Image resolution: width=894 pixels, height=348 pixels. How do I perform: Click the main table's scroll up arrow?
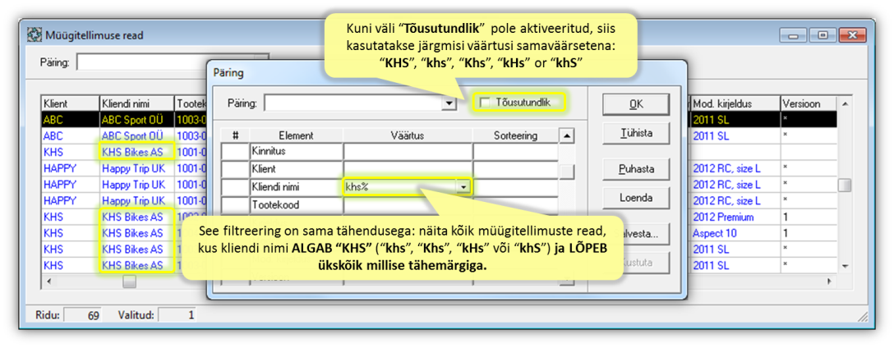tap(845, 104)
